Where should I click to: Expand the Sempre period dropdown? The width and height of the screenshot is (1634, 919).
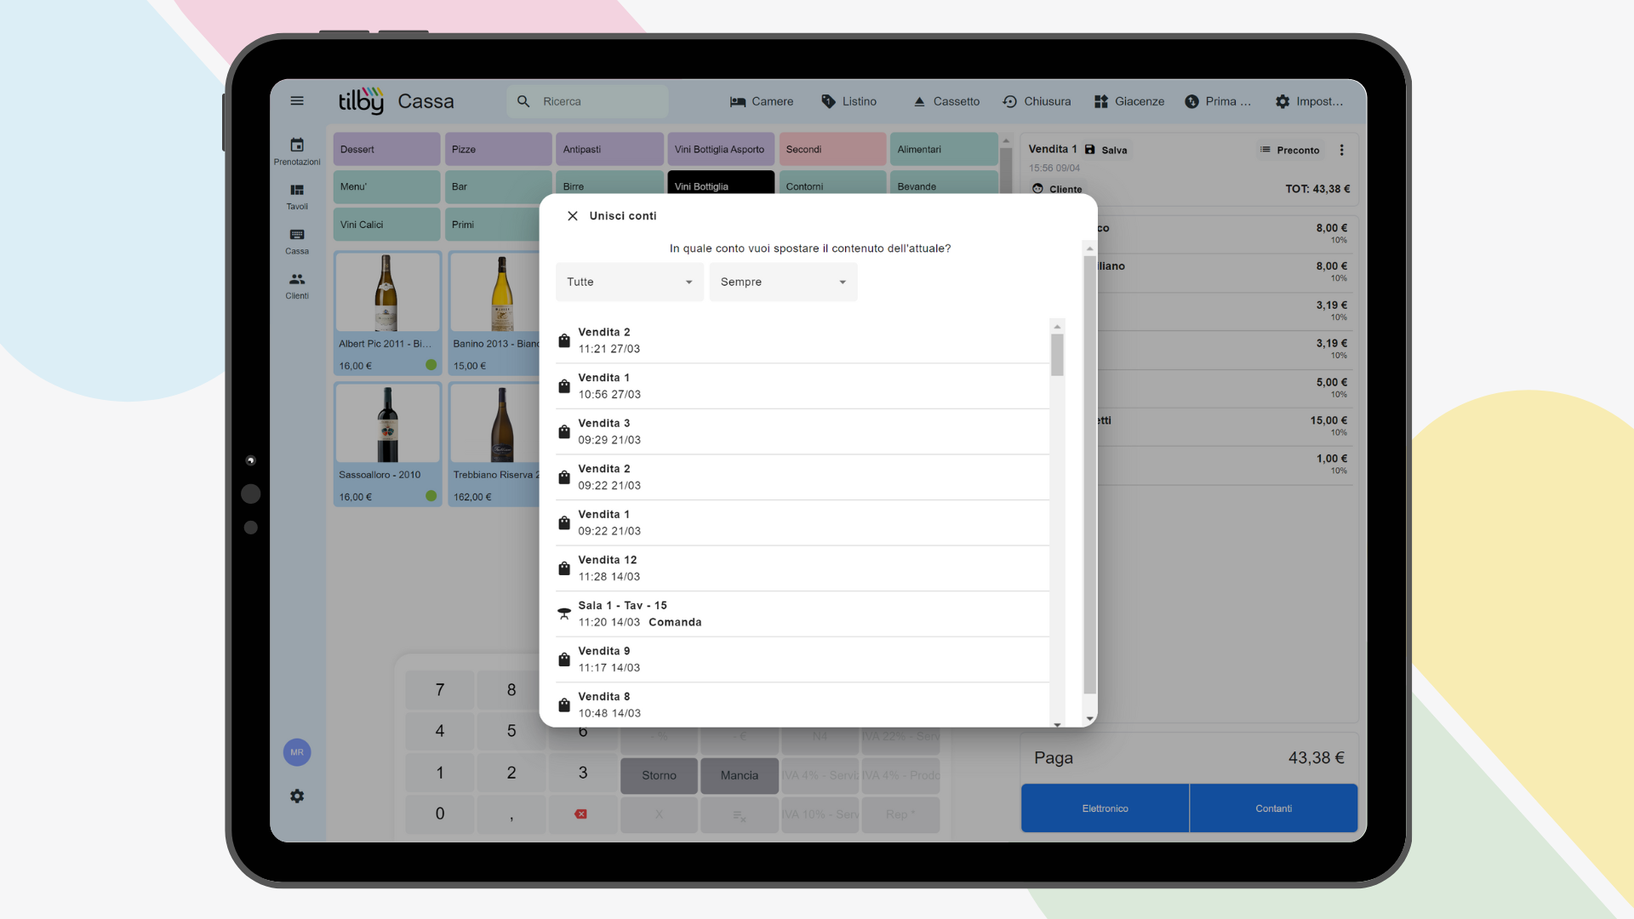(783, 282)
